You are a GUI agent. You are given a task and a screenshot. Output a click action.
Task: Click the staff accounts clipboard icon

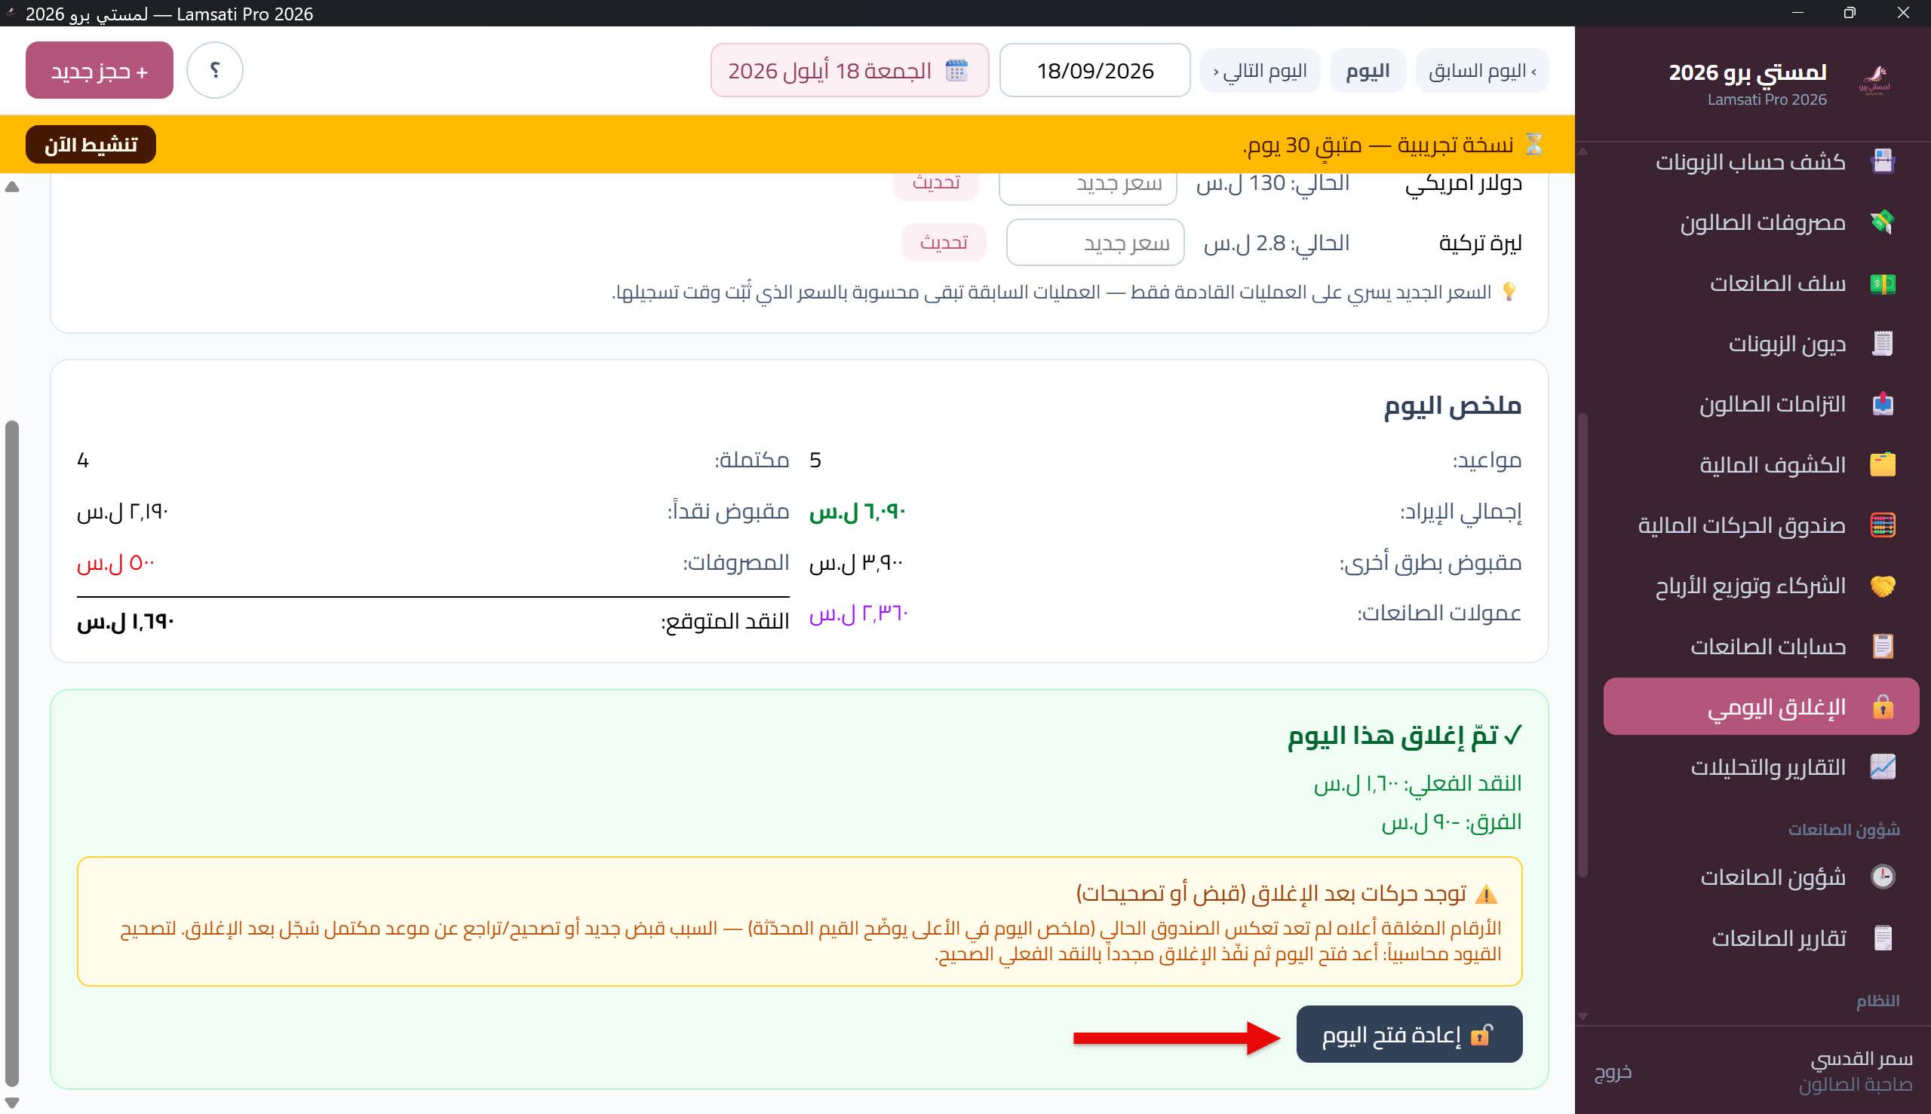pos(1882,647)
